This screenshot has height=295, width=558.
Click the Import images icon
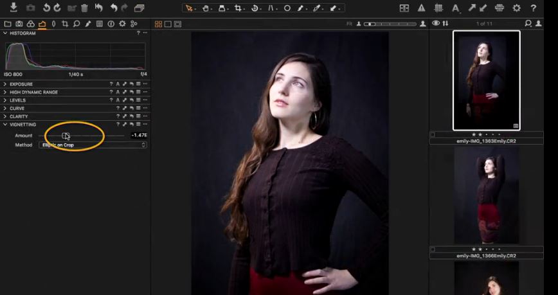pyautogui.click(x=14, y=8)
